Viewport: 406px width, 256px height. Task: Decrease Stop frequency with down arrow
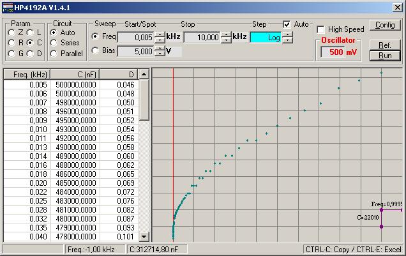tap(226, 40)
